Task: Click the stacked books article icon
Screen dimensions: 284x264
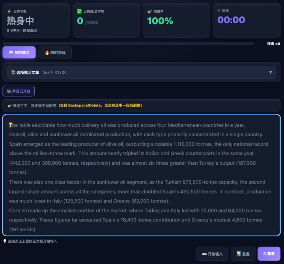Action: point(13,72)
